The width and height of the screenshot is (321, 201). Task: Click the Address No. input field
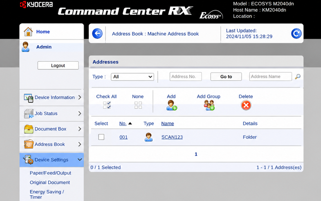click(x=186, y=77)
